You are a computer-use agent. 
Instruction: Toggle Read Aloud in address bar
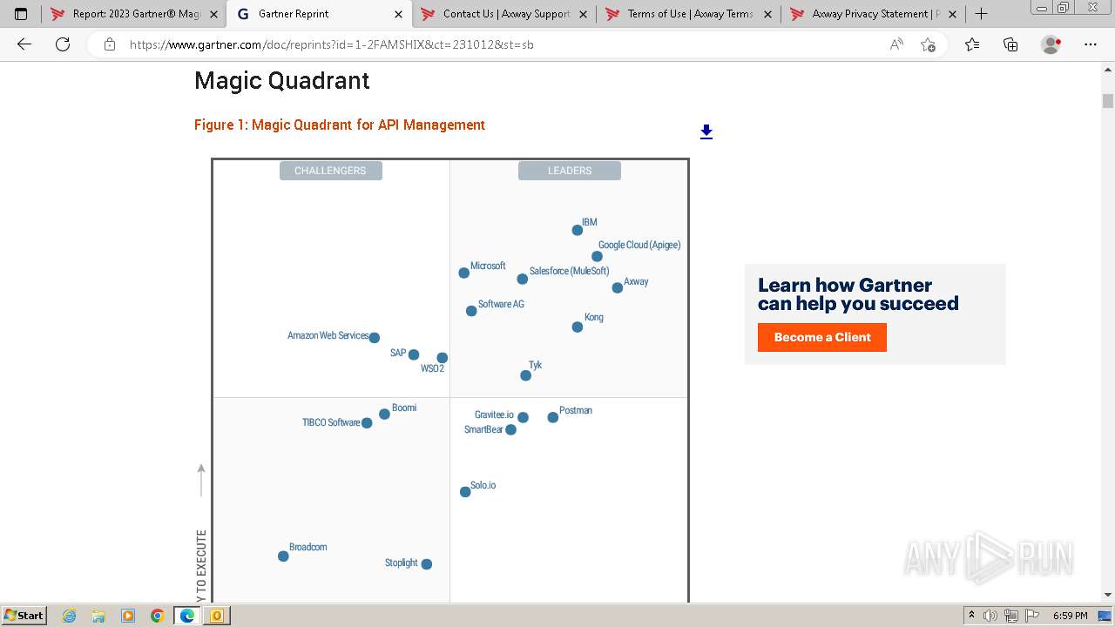[x=896, y=44]
